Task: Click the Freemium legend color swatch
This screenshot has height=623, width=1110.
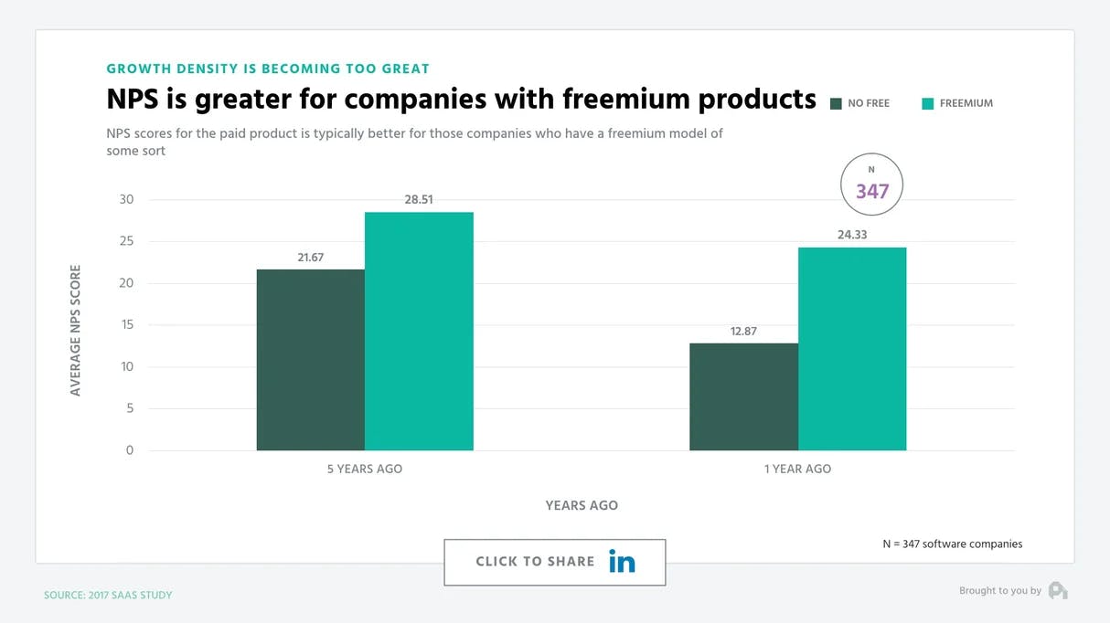Action: pos(928,104)
